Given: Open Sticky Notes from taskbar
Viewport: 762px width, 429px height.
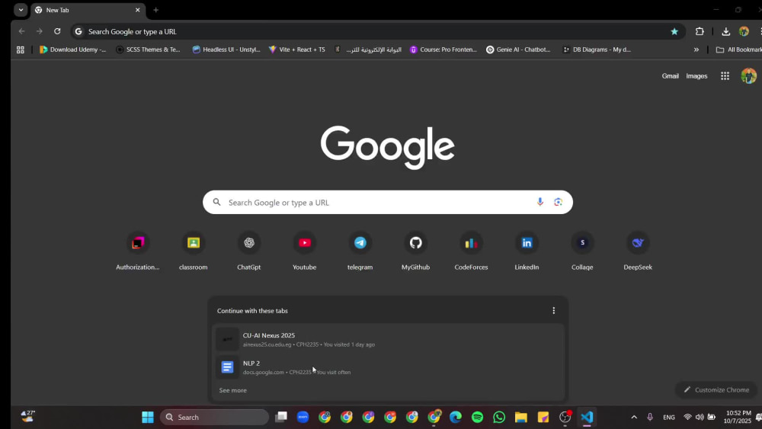Looking at the screenshot, I should pos(543,417).
